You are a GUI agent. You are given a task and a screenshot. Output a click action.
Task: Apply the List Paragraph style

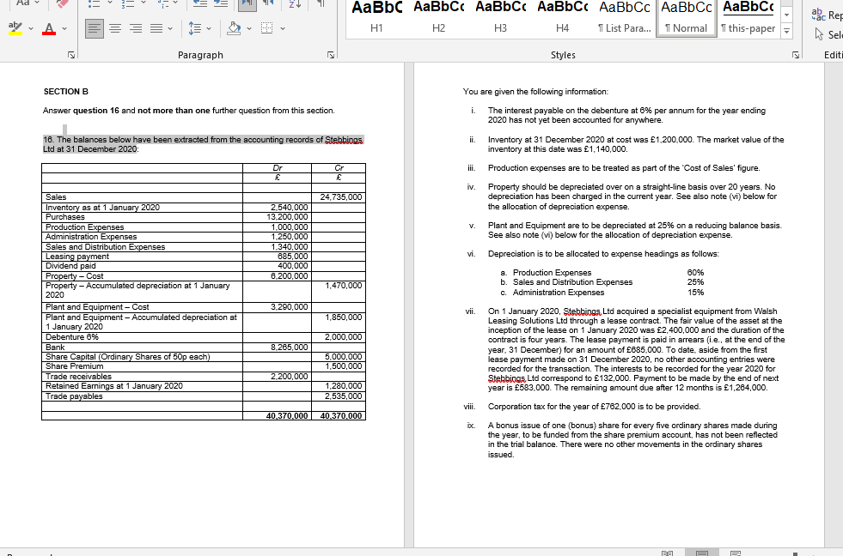[624, 17]
